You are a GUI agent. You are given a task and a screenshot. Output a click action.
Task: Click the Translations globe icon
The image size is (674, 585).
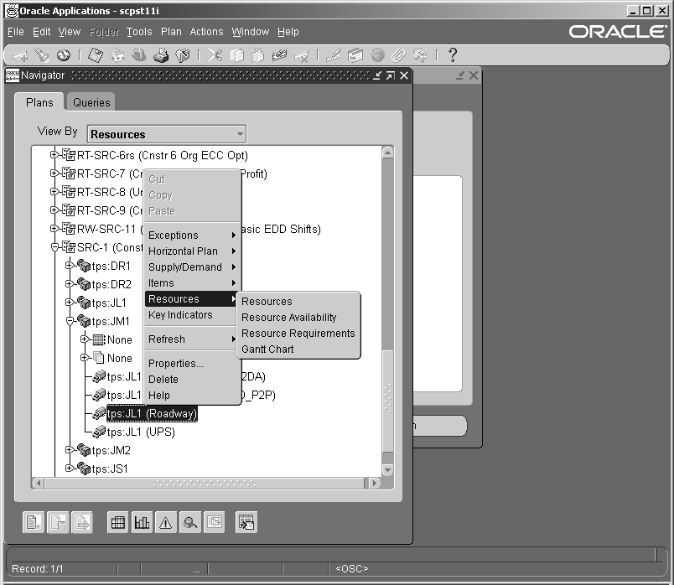coord(377,55)
